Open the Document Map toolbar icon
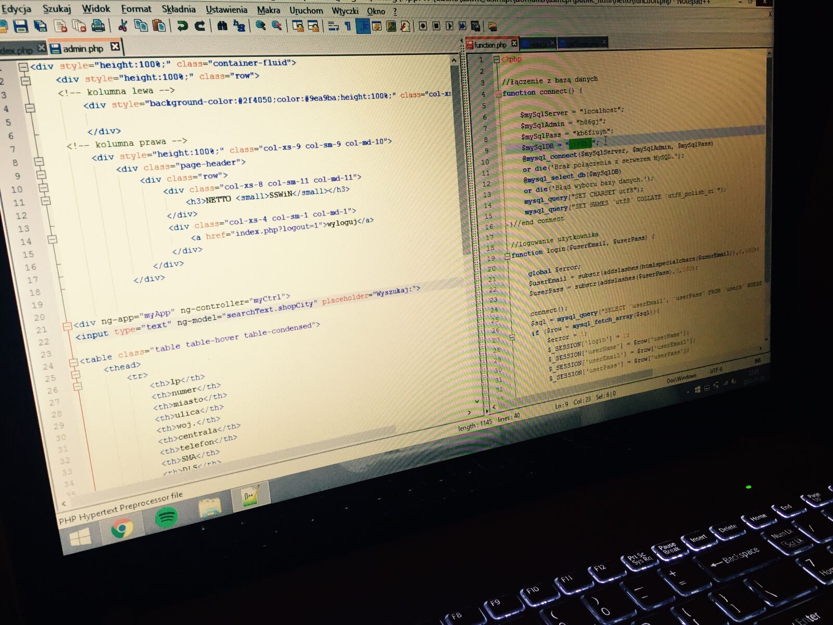 click(391, 26)
